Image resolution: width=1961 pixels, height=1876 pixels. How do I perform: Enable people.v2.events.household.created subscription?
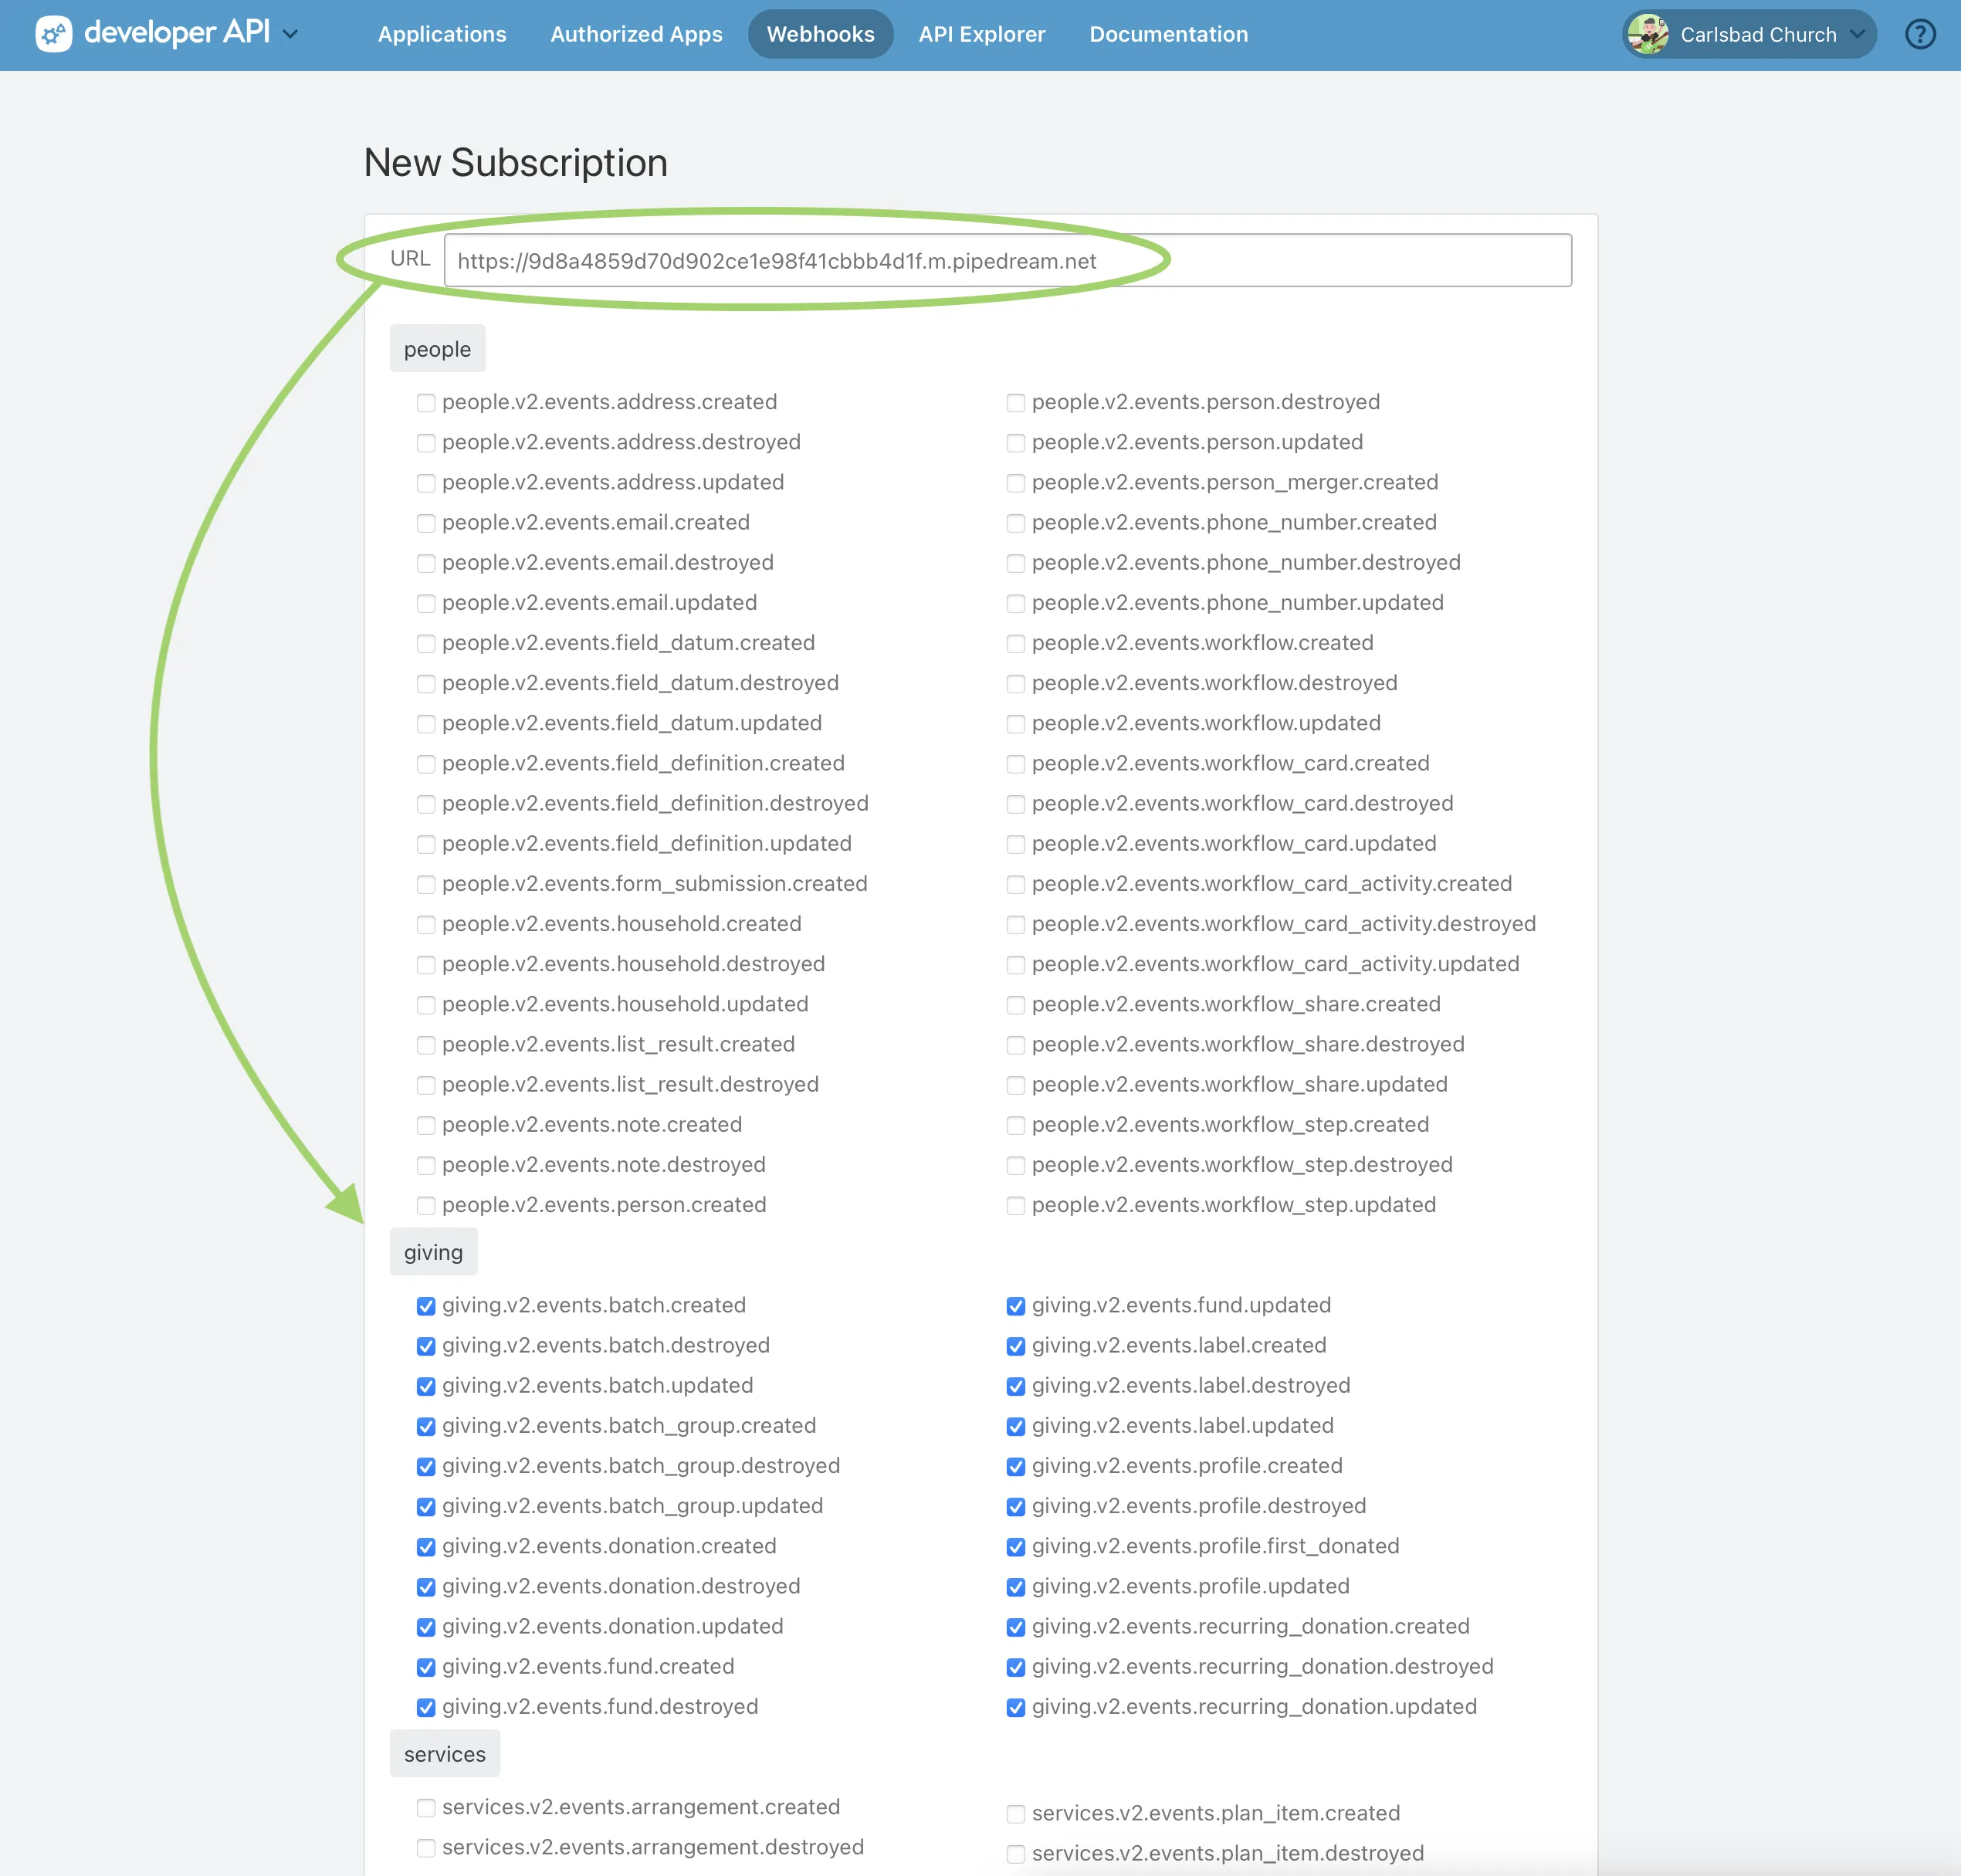tap(426, 924)
